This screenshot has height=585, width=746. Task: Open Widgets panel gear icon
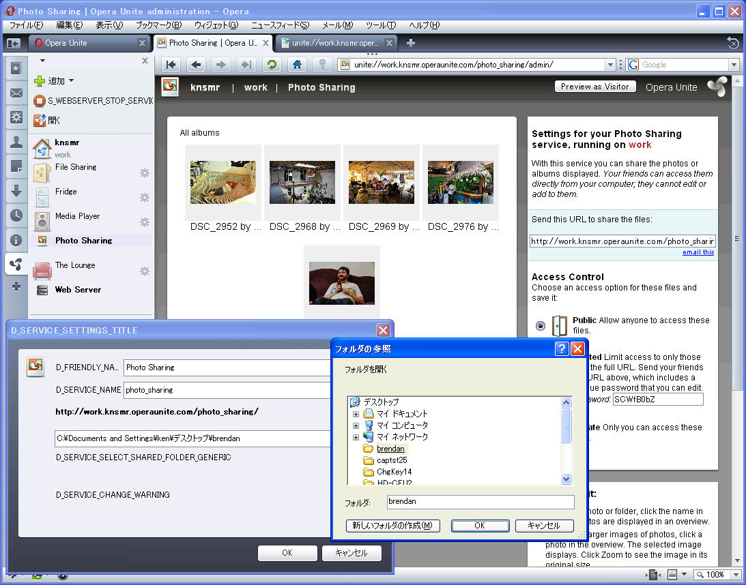(x=16, y=117)
